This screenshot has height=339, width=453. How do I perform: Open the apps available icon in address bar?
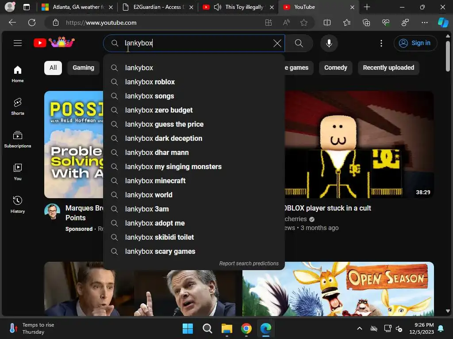click(x=269, y=23)
